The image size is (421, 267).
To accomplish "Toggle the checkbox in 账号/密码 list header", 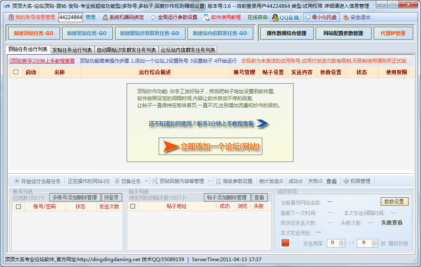I will click(x=18, y=207).
